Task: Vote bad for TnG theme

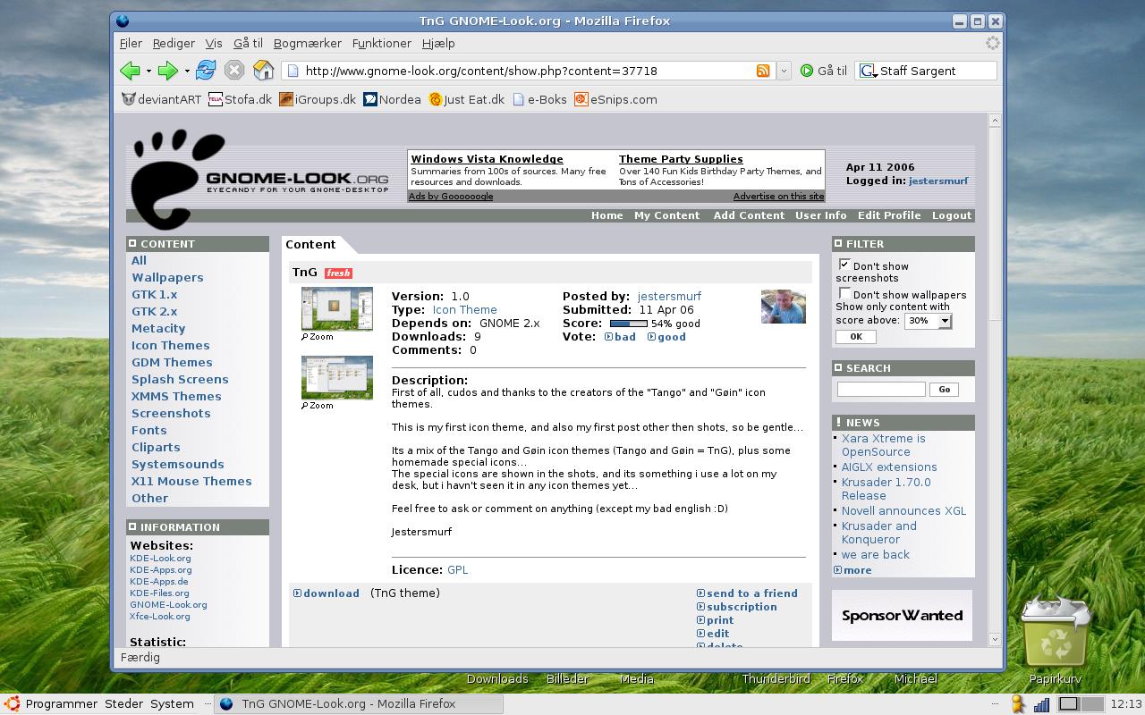Action: [620, 337]
